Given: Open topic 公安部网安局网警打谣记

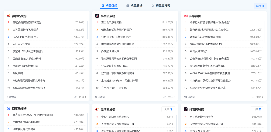Looking at the screenshot, I should tap(115, 66).
